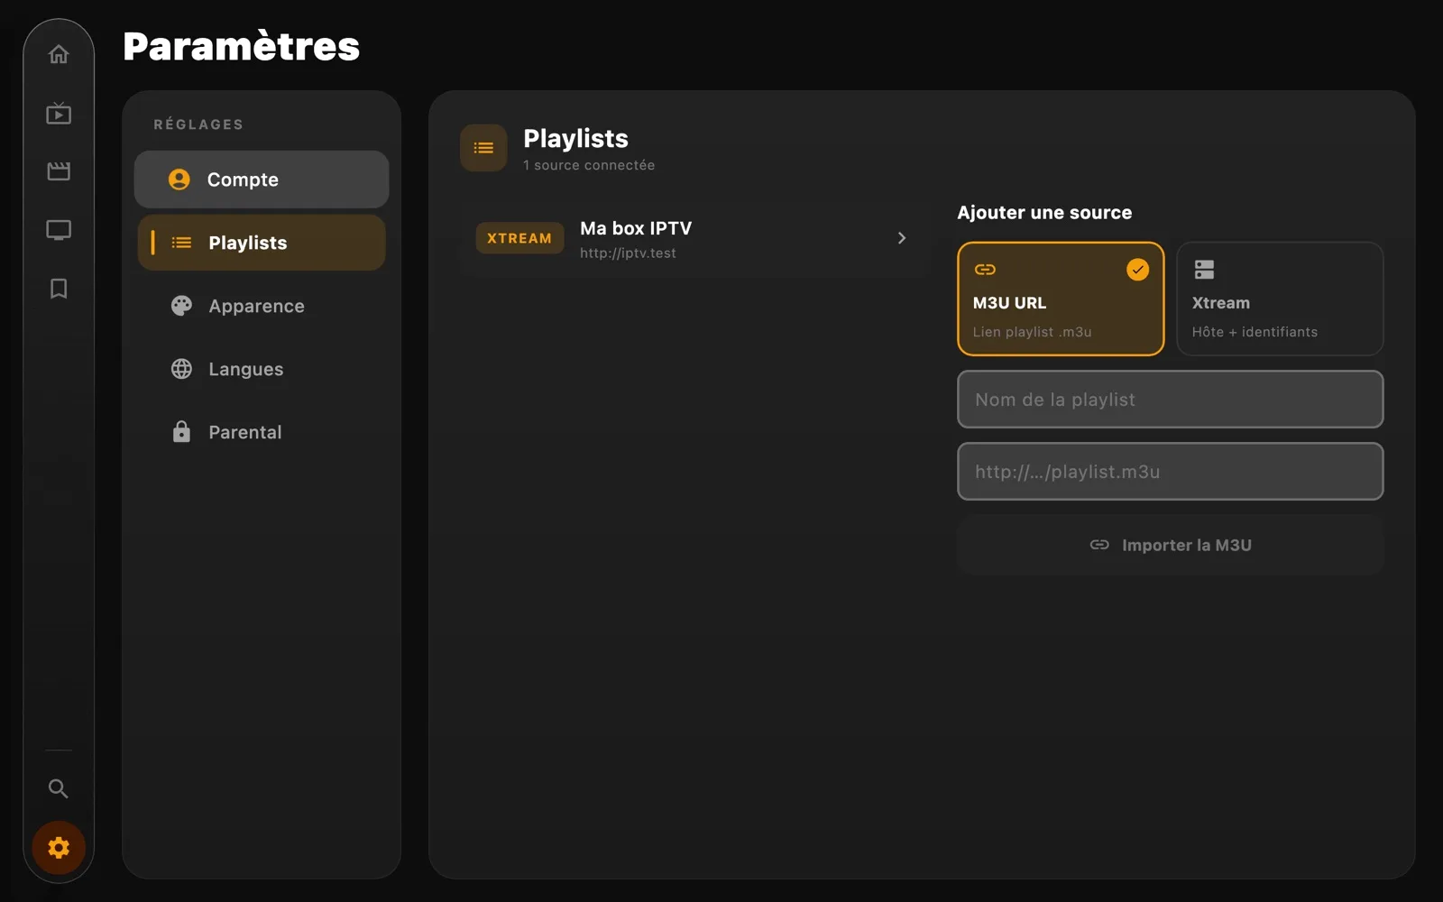This screenshot has width=1443, height=902.
Task: Click the Importer la M3U button
Action: pos(1171,545)
